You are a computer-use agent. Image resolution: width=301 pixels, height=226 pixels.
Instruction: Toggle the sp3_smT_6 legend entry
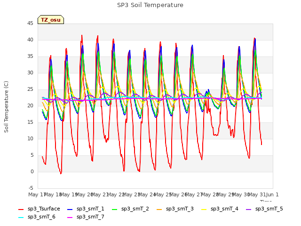tap(37, 217)
